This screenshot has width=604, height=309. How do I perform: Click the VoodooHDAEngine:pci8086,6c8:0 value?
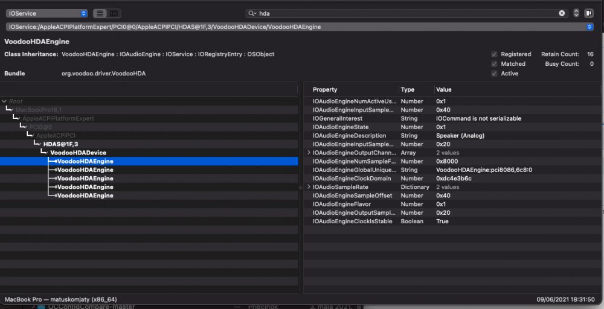484,170
